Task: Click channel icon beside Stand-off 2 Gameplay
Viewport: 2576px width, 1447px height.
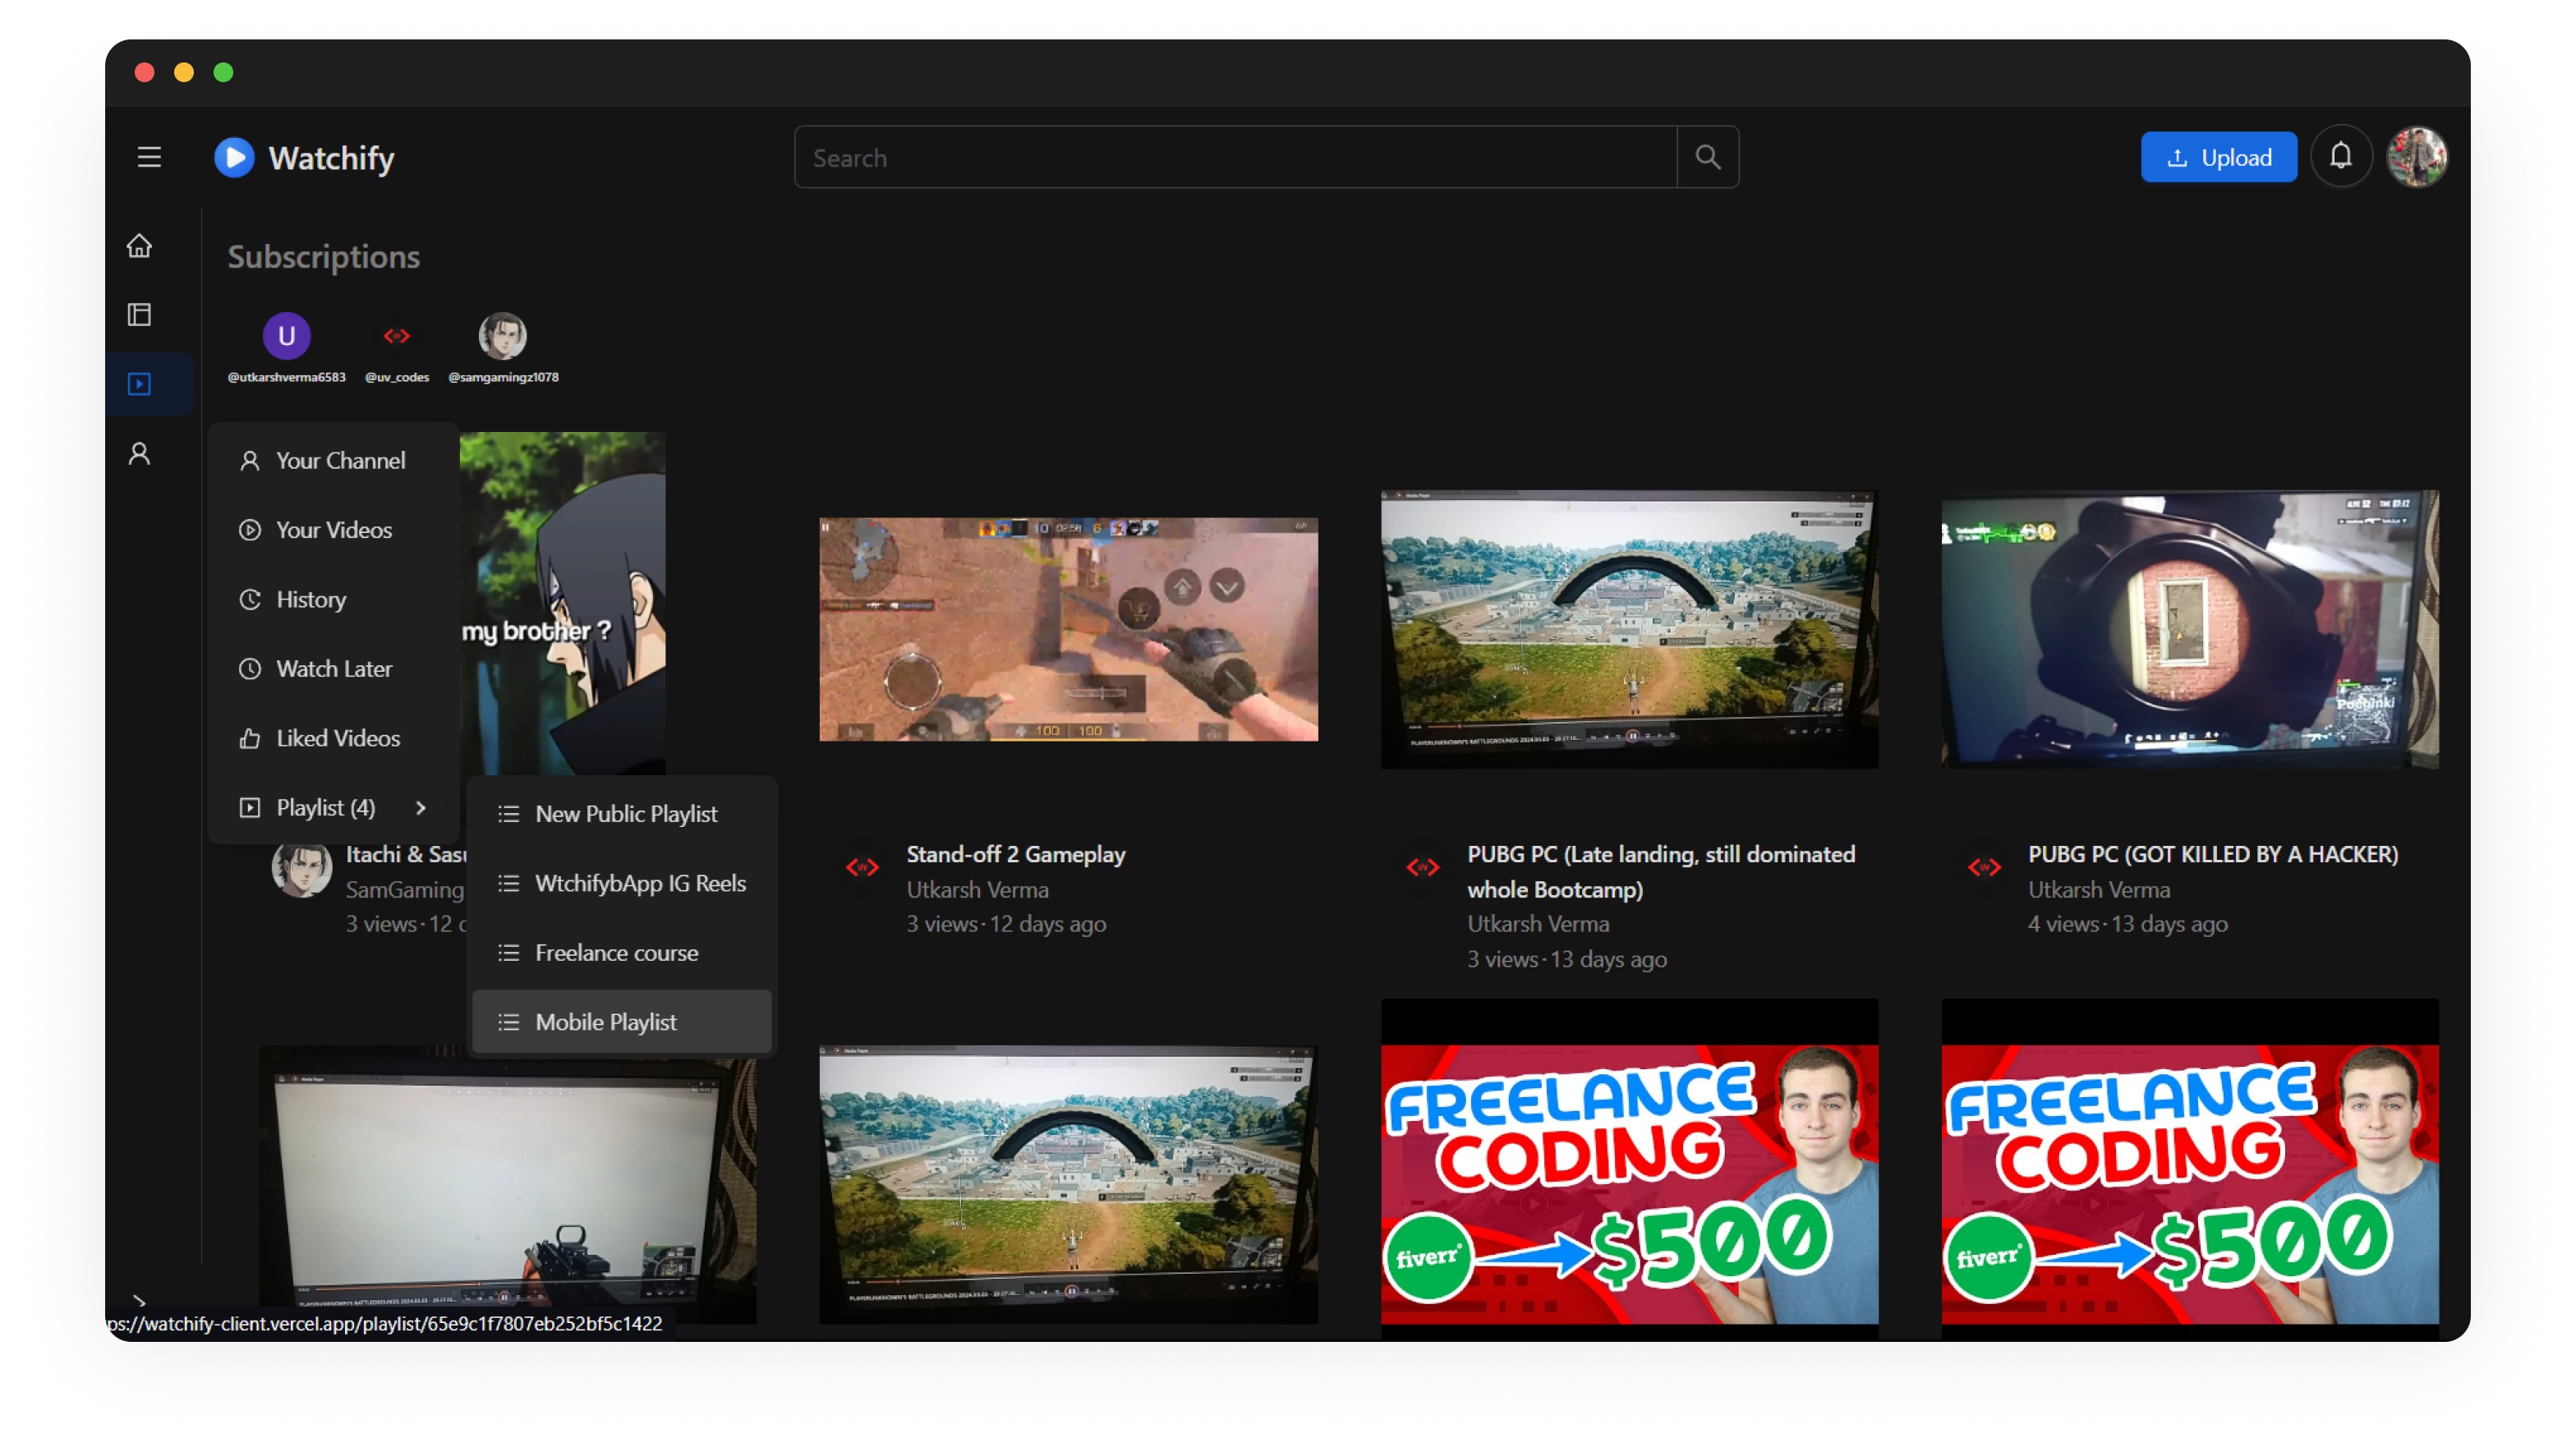Action: (x=862, y=867)
